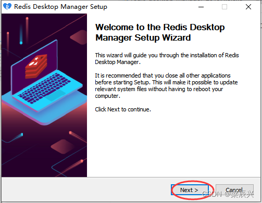
Task: Cancel the Redis Desktop Manager setup
Action: 234,190
